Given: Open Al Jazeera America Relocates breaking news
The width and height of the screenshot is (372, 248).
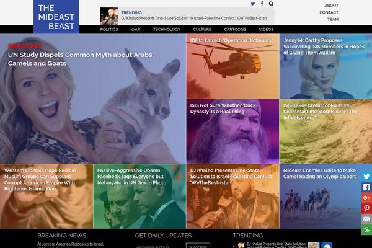Looking at the screenshot, I should (70, 244).
